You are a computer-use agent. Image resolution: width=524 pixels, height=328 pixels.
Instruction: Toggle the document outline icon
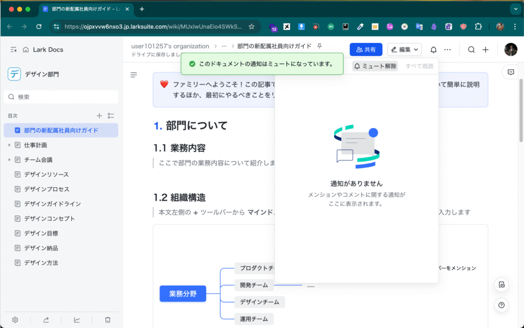coord(134,75)
